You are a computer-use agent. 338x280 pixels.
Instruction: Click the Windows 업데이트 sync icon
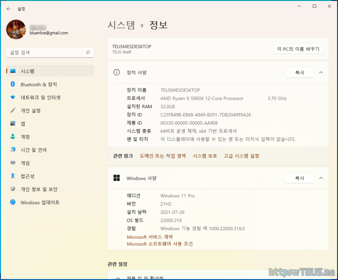click(x=13, y=202)
